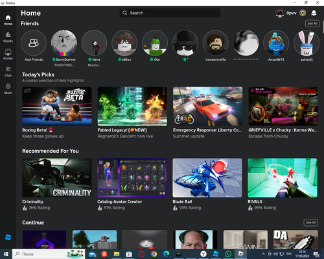
Task: Focus the Search input field
Action: [170, 13]
